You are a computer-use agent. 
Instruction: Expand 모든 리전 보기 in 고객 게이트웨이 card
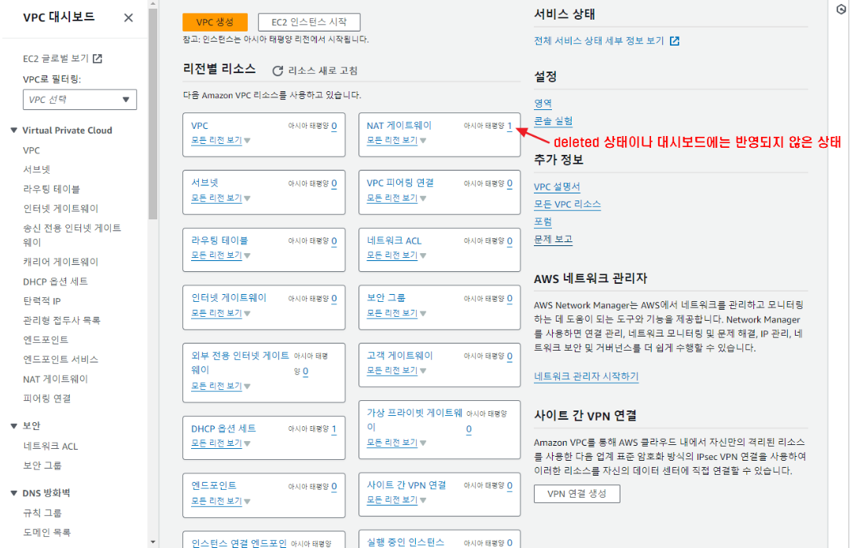(396, 371)
